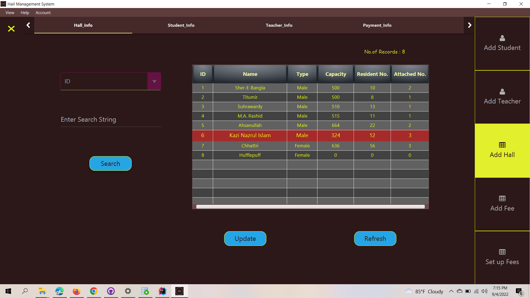This screenshot has height=298, width=530.
Task: Click the Refresh button
Action: pos(375,238)
